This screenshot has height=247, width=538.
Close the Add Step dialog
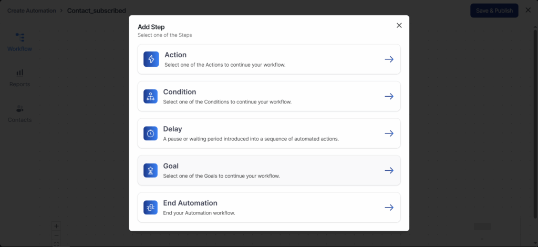pos(399,25)
